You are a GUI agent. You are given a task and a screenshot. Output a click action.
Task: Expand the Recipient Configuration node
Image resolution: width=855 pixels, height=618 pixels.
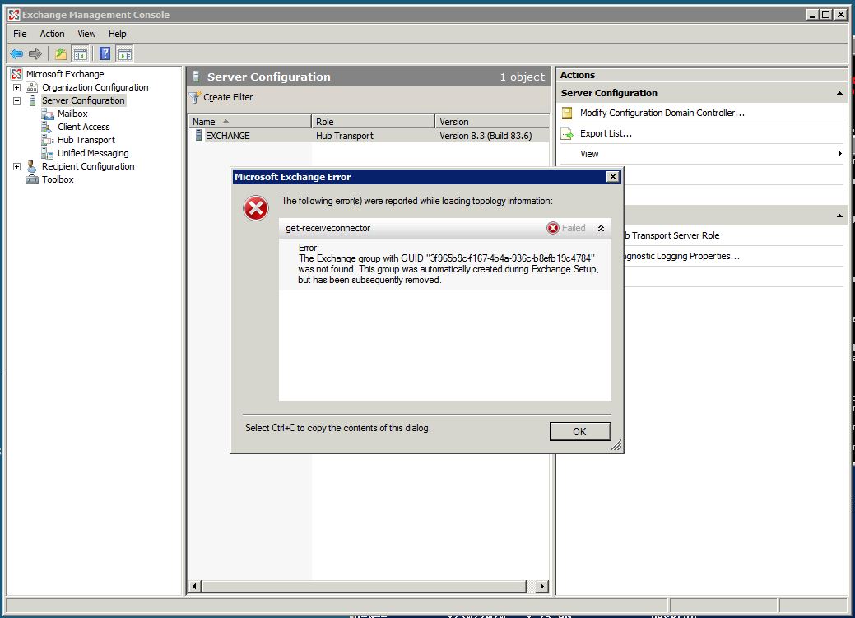(17, 166)
